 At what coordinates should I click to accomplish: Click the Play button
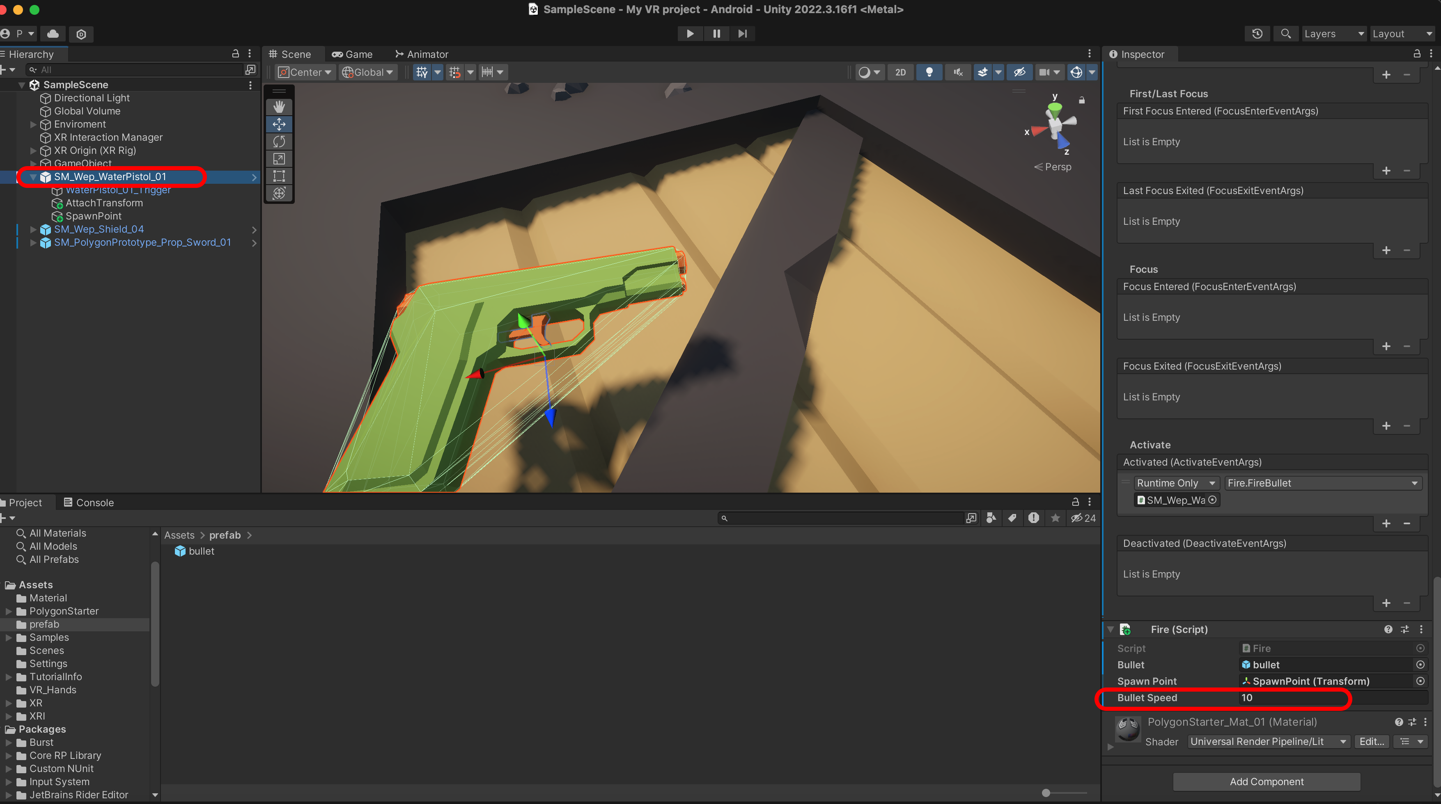pos(690,34)
